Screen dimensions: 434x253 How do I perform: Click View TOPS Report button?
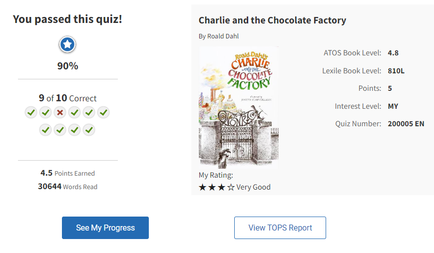point(280,228)
